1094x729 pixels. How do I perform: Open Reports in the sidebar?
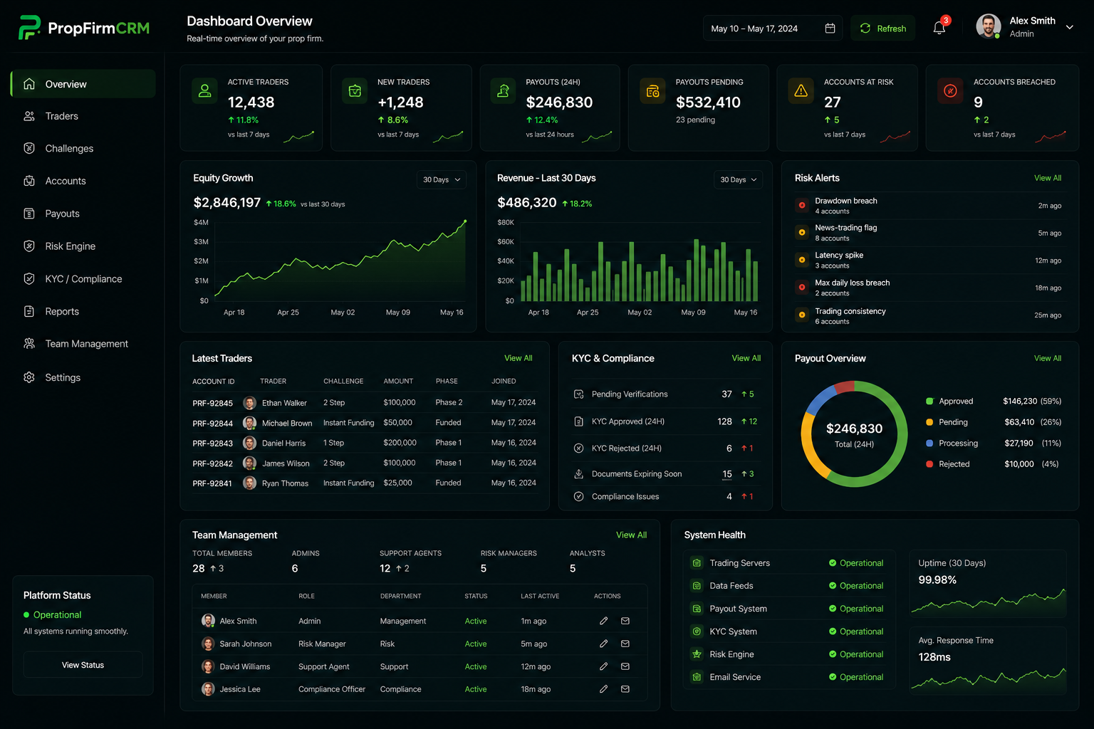pyautogui.click(x=83, y=311)
